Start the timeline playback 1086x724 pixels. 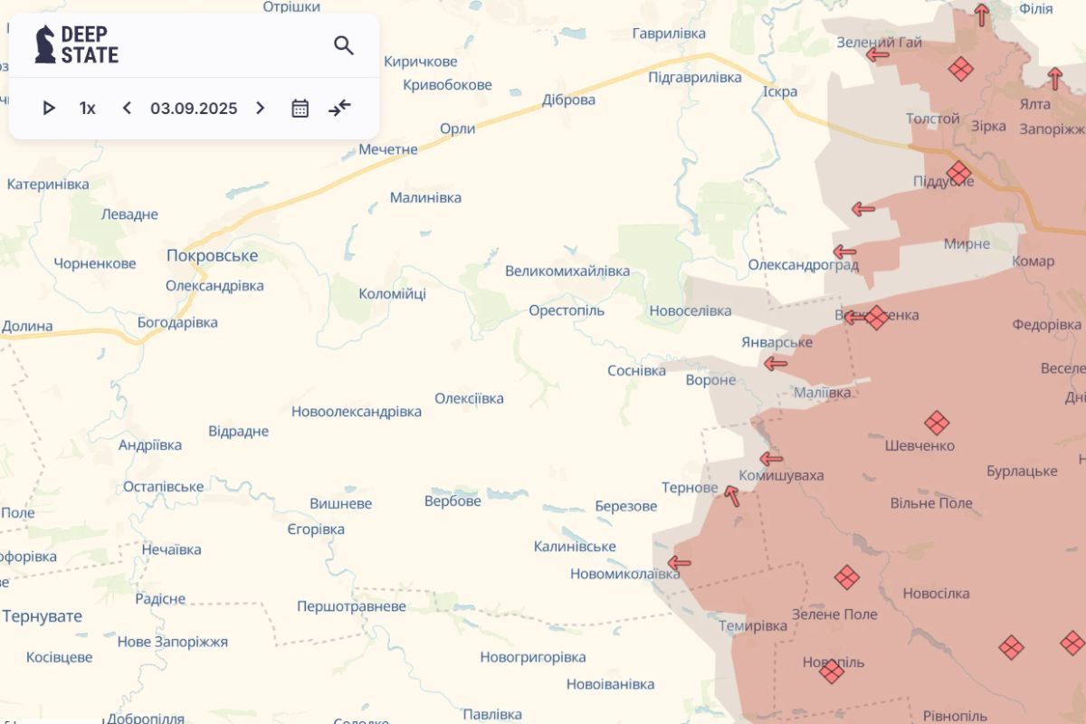[49, 109]
